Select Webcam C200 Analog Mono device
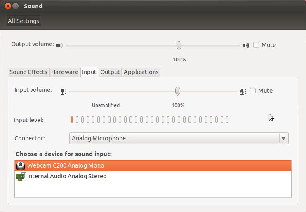The width and height of the screenshot is (306, 212). [66, 165]
